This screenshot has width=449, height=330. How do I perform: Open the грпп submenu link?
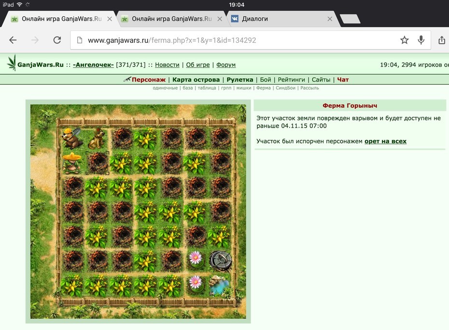coord(226,88)
